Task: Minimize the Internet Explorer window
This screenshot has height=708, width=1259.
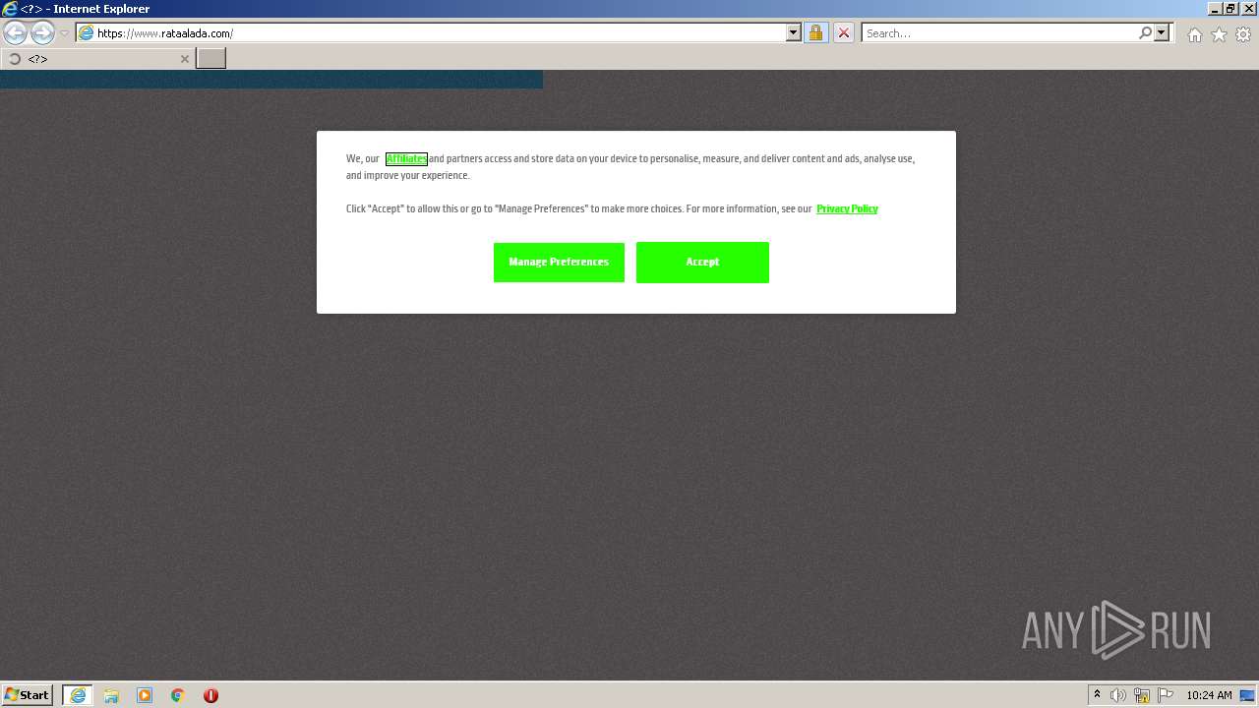Action: coord(1215,9)
